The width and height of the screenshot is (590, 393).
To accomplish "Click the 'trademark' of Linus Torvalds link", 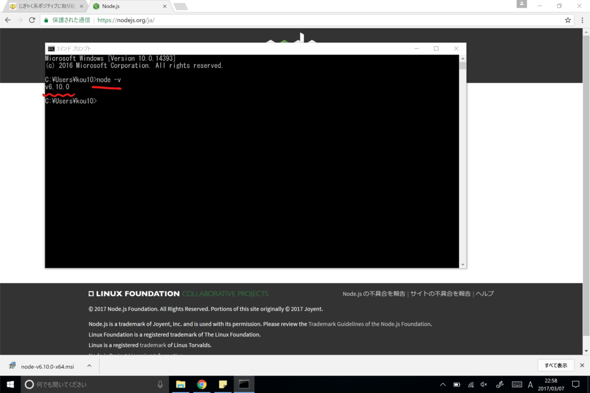I will [x=153, y=345].
